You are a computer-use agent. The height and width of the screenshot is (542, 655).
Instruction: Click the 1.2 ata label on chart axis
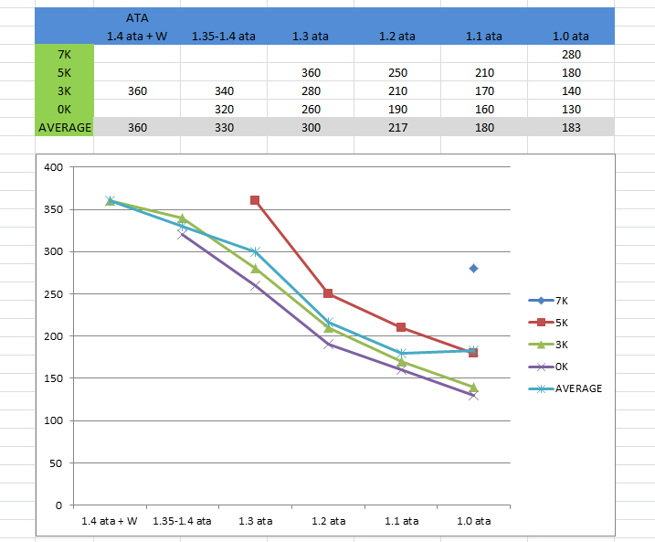point(328,521)
